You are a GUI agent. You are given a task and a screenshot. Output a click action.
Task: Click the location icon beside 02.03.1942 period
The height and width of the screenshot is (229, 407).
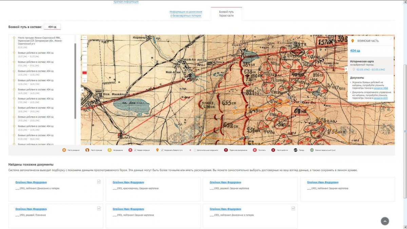tap(354, 69)
